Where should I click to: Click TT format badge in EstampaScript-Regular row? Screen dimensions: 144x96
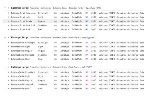(x=87, y=51)
